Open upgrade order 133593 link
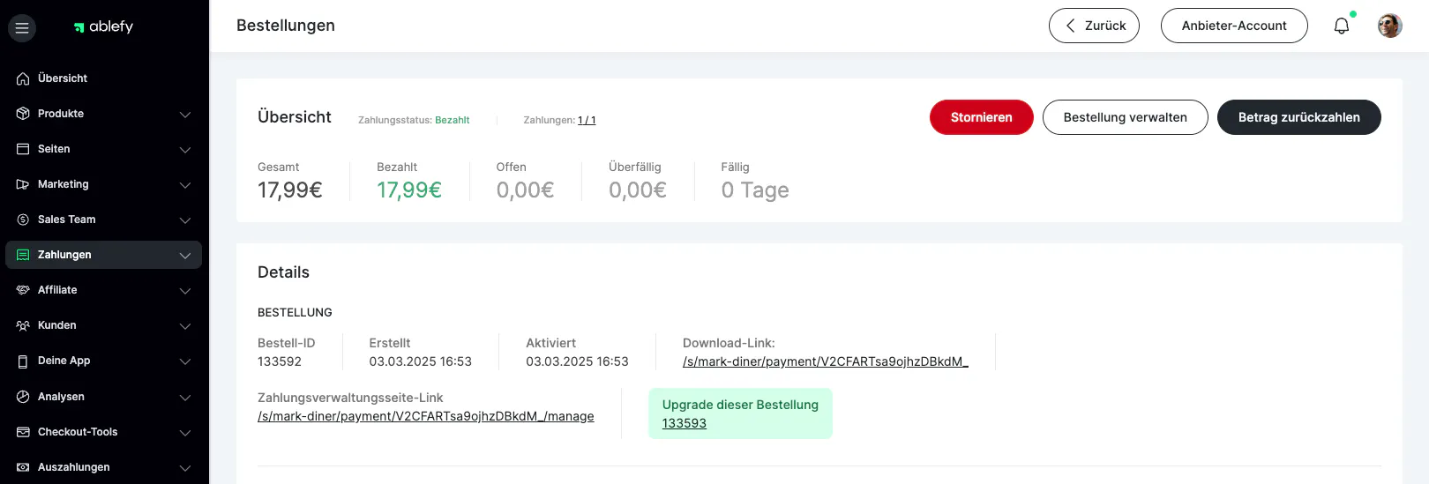Viewport: 1429px width, 484px height. coord(685,423)
